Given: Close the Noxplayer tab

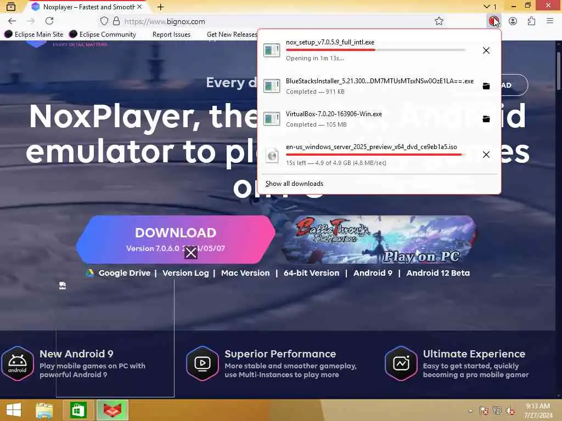Looking at the screenshot, I should (x=139, y=7).
